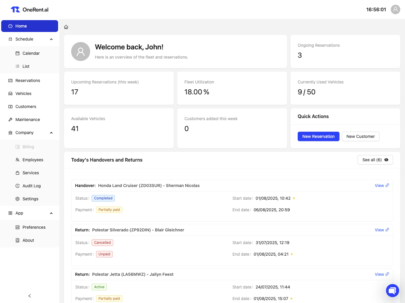Click the New Reservation button

tap(318, 136)
